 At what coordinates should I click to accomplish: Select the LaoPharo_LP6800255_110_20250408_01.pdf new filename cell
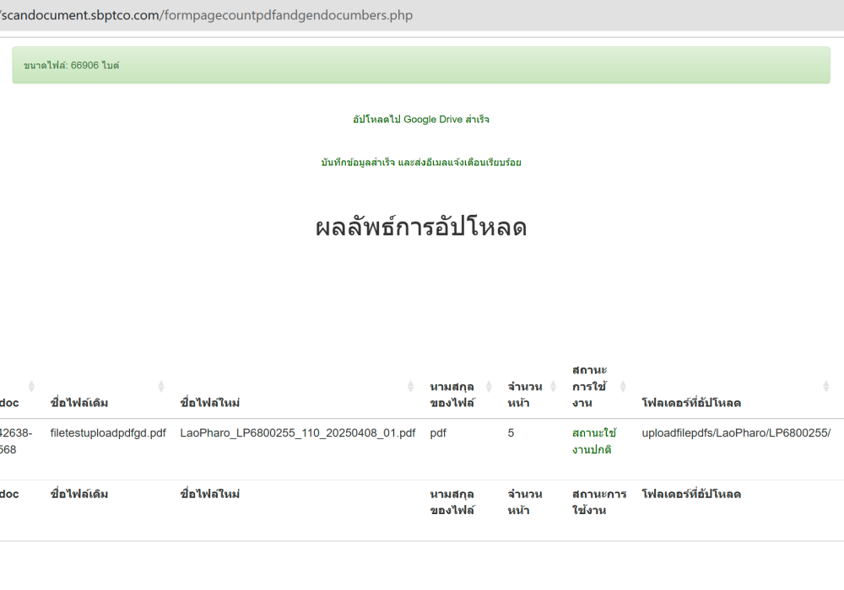[297, 433]
